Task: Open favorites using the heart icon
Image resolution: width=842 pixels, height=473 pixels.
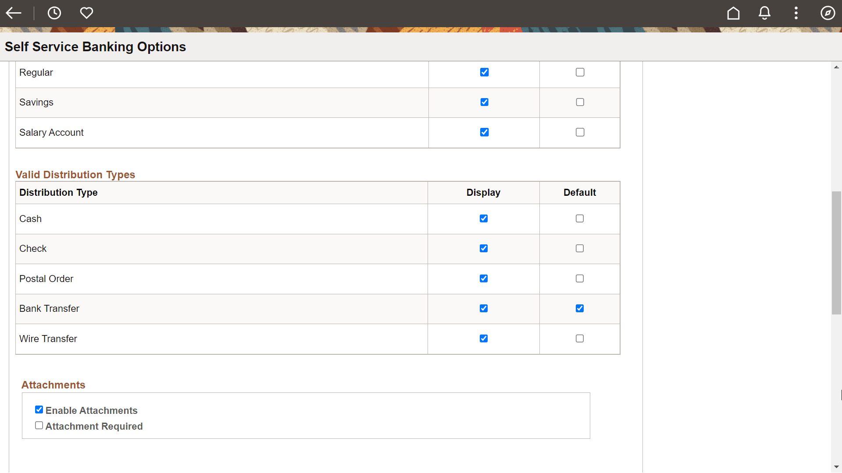Action: (x=86, y=13)
